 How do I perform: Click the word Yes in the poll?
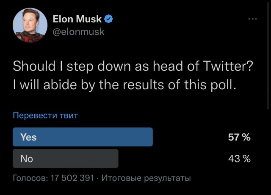click(28, 137)
